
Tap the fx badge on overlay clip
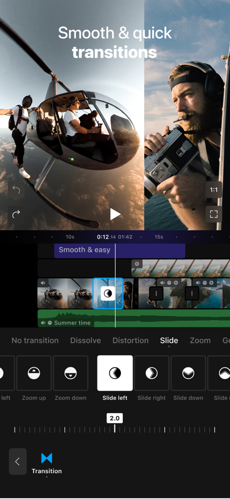tap(137, 264)
